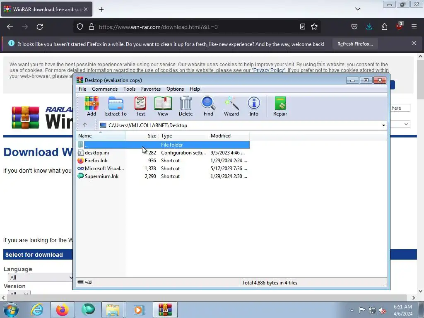
Task: Click the Windows Start button
Action: point(11,310)
